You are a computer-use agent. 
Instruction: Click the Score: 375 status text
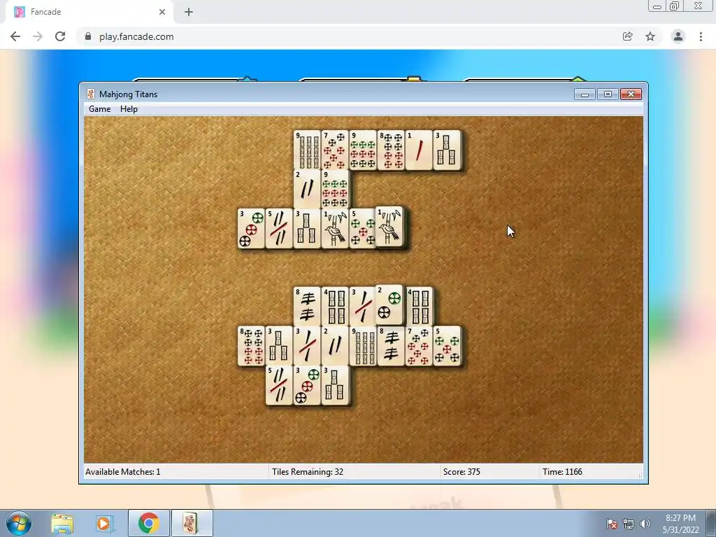pyautogui.click(x=461, y=472)
